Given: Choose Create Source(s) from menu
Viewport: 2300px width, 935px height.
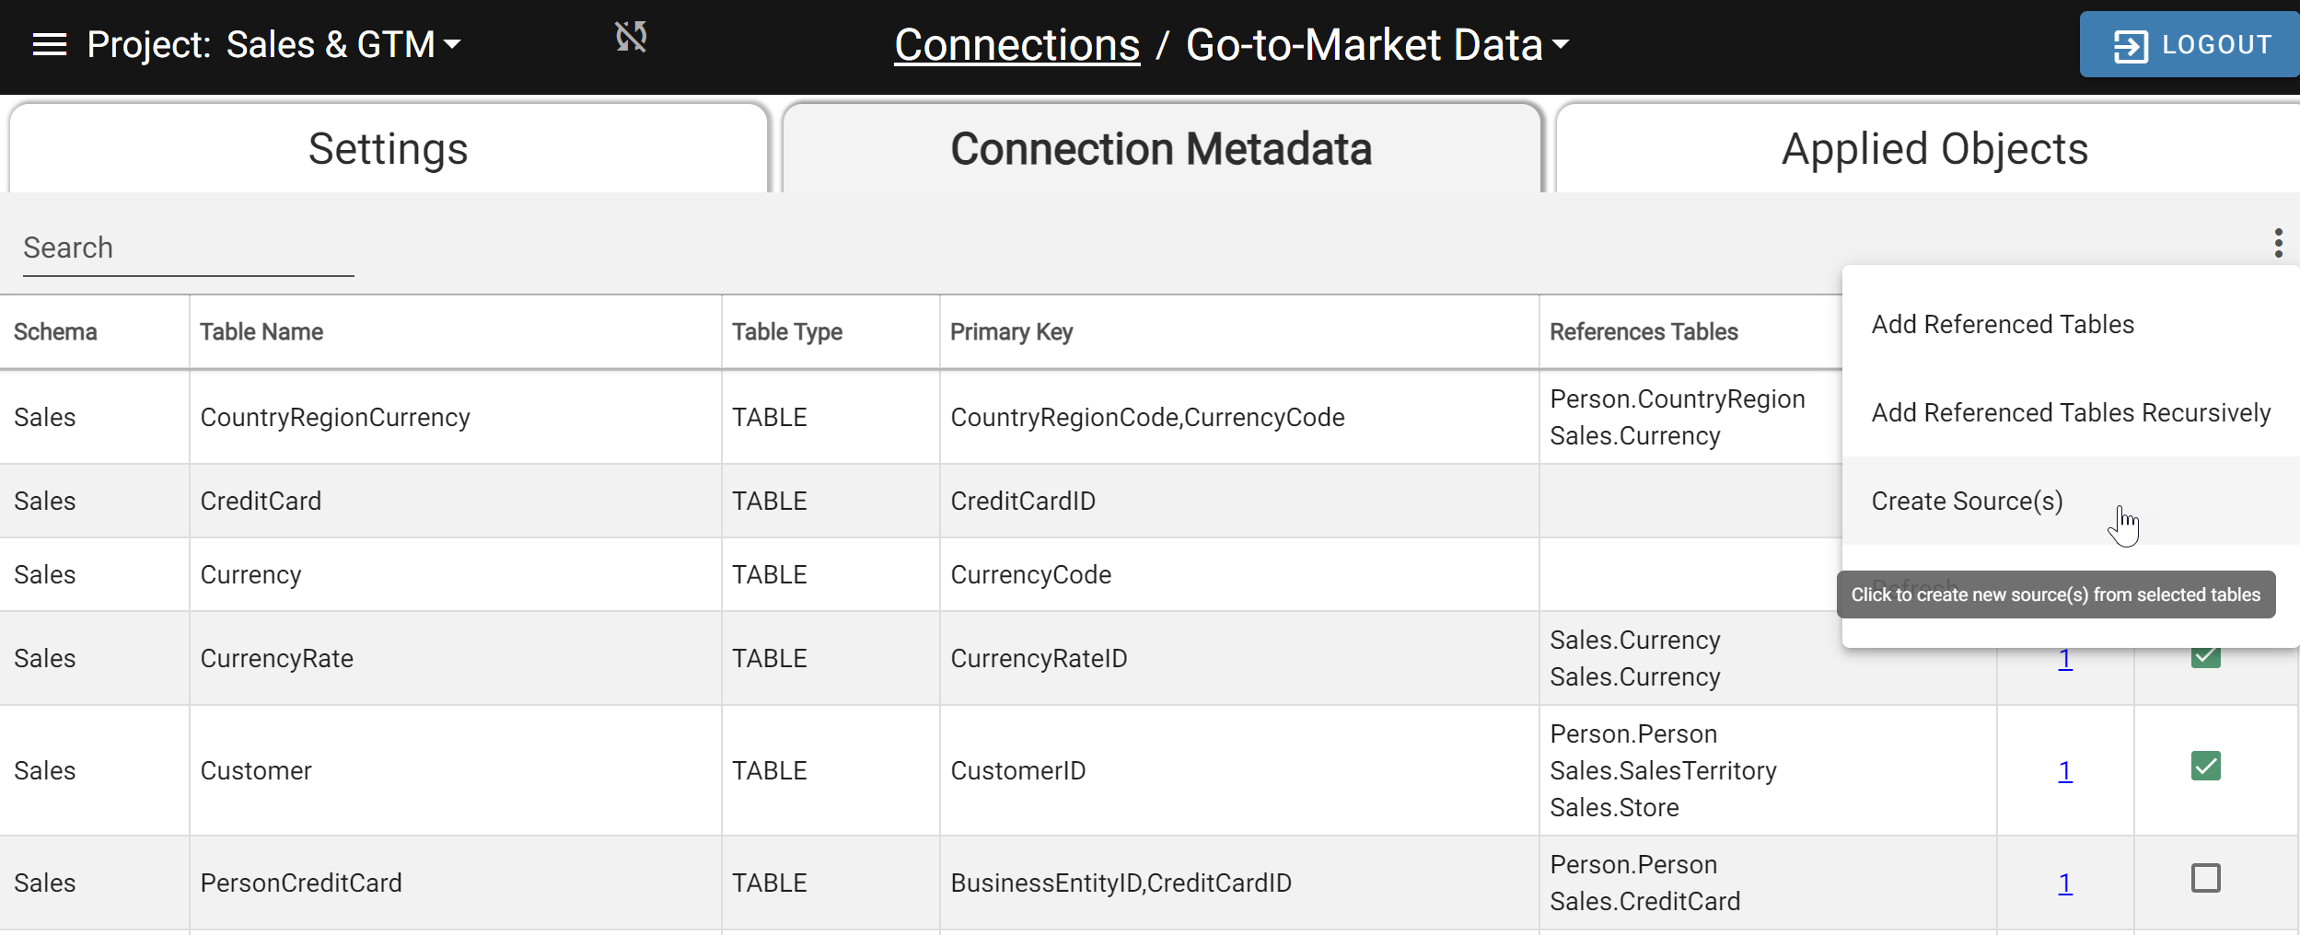Looking at the screenshot, I should 1967,501.
